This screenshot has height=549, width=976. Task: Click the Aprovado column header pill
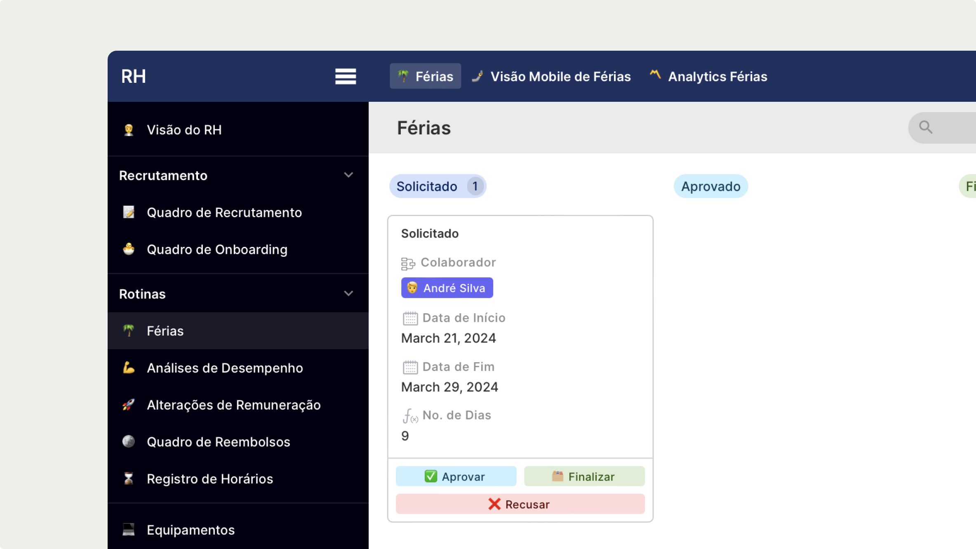[710, 186]
